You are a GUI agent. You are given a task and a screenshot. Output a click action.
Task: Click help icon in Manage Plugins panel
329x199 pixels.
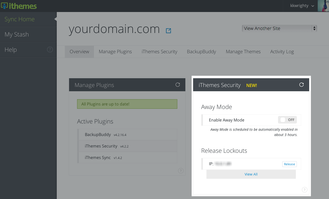(181, 171)
